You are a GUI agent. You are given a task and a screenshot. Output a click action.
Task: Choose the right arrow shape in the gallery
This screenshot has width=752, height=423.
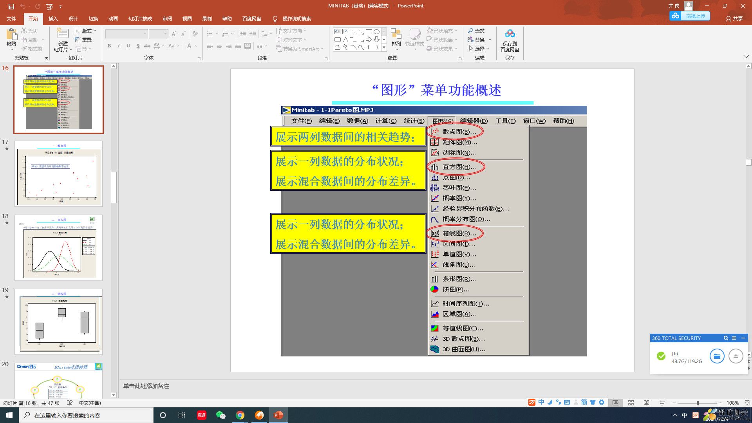point(369,40)
